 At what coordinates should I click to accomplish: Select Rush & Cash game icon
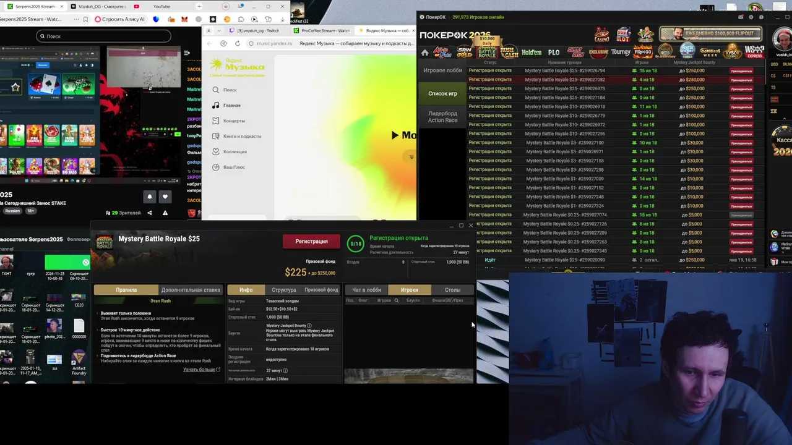pyautogui.click(x=509, y=52)
